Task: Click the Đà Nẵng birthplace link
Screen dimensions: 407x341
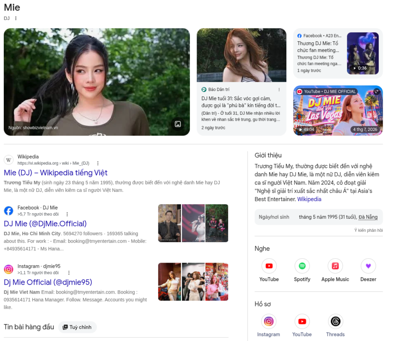Action: point(368,217)
